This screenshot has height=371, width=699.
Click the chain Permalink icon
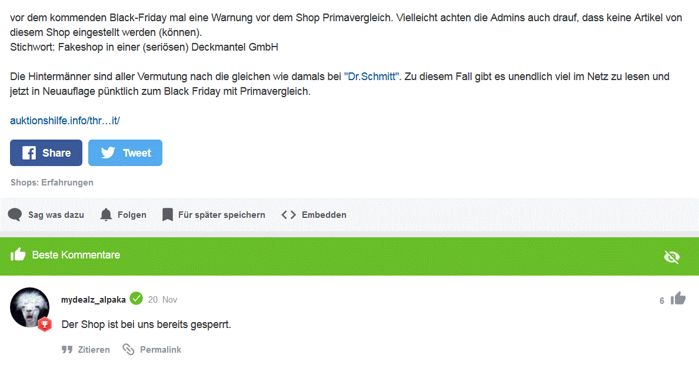(128, 350)
